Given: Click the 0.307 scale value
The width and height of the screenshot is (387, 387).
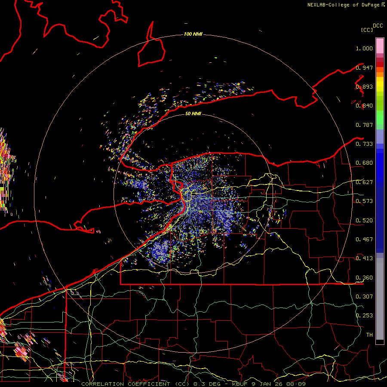Looking at the screenshot, I should point(364,297).
